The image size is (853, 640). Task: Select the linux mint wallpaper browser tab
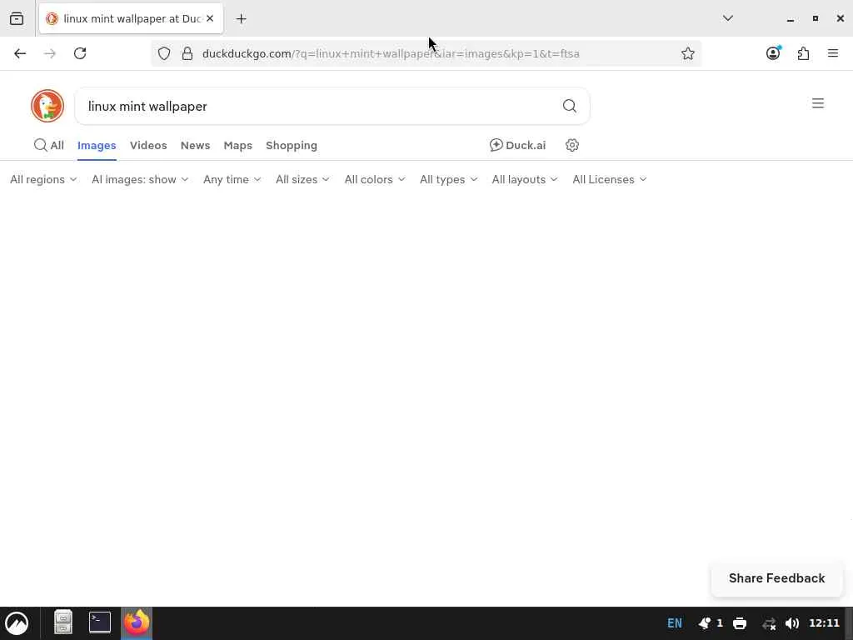coord(131,18)
